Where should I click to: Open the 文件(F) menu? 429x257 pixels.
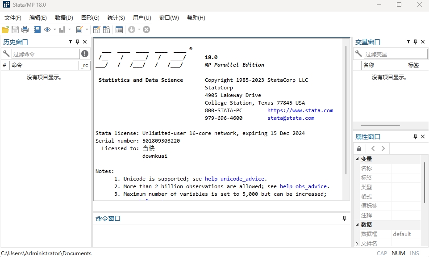tap(12, 18)
